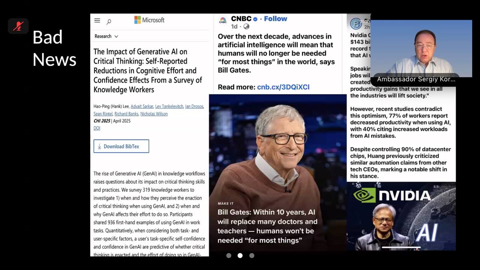Click the Download BibTex button
Screen dimensions: 480x270
(121, 146)
